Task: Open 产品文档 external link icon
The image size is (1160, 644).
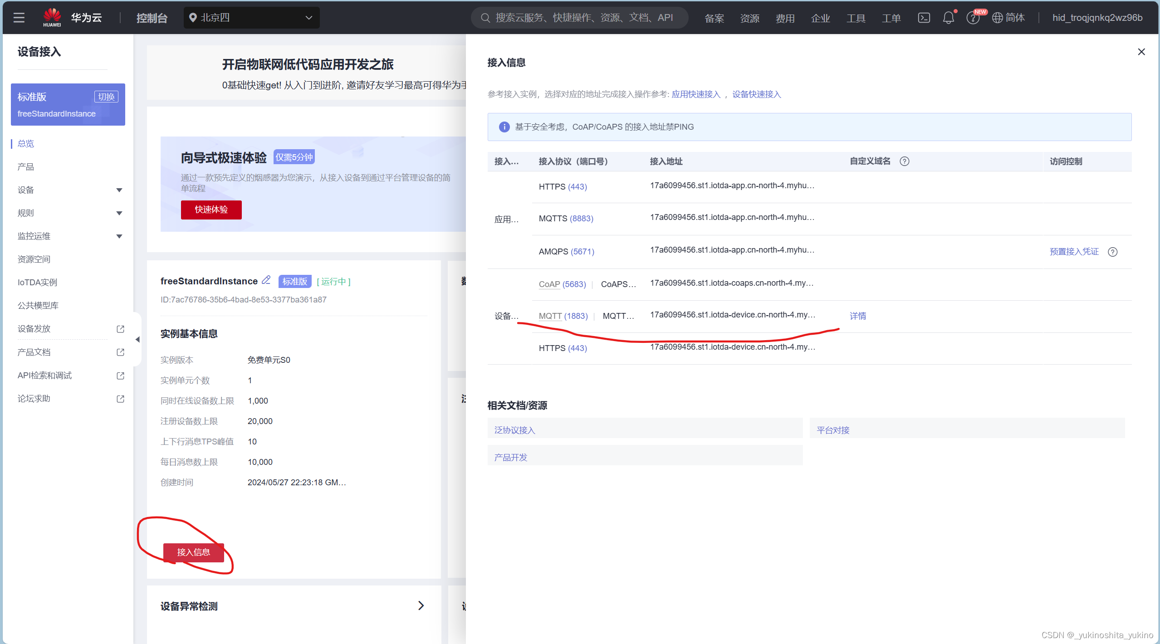Action: click(x=120, y=352)
